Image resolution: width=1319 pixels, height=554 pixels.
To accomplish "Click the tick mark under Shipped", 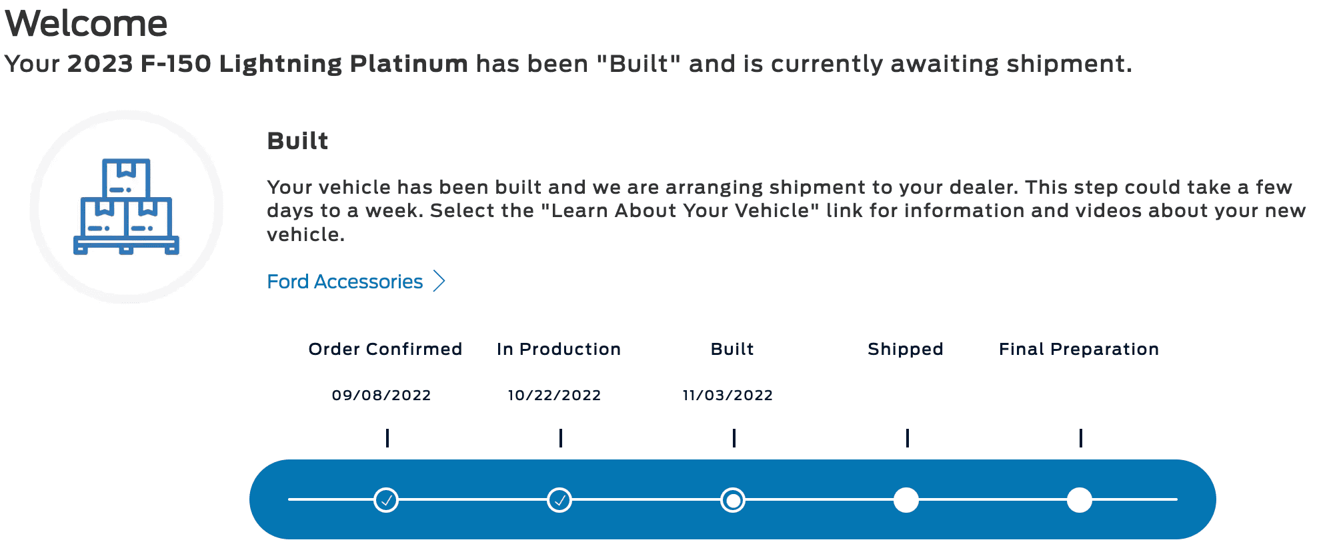I will pos(908,437).
